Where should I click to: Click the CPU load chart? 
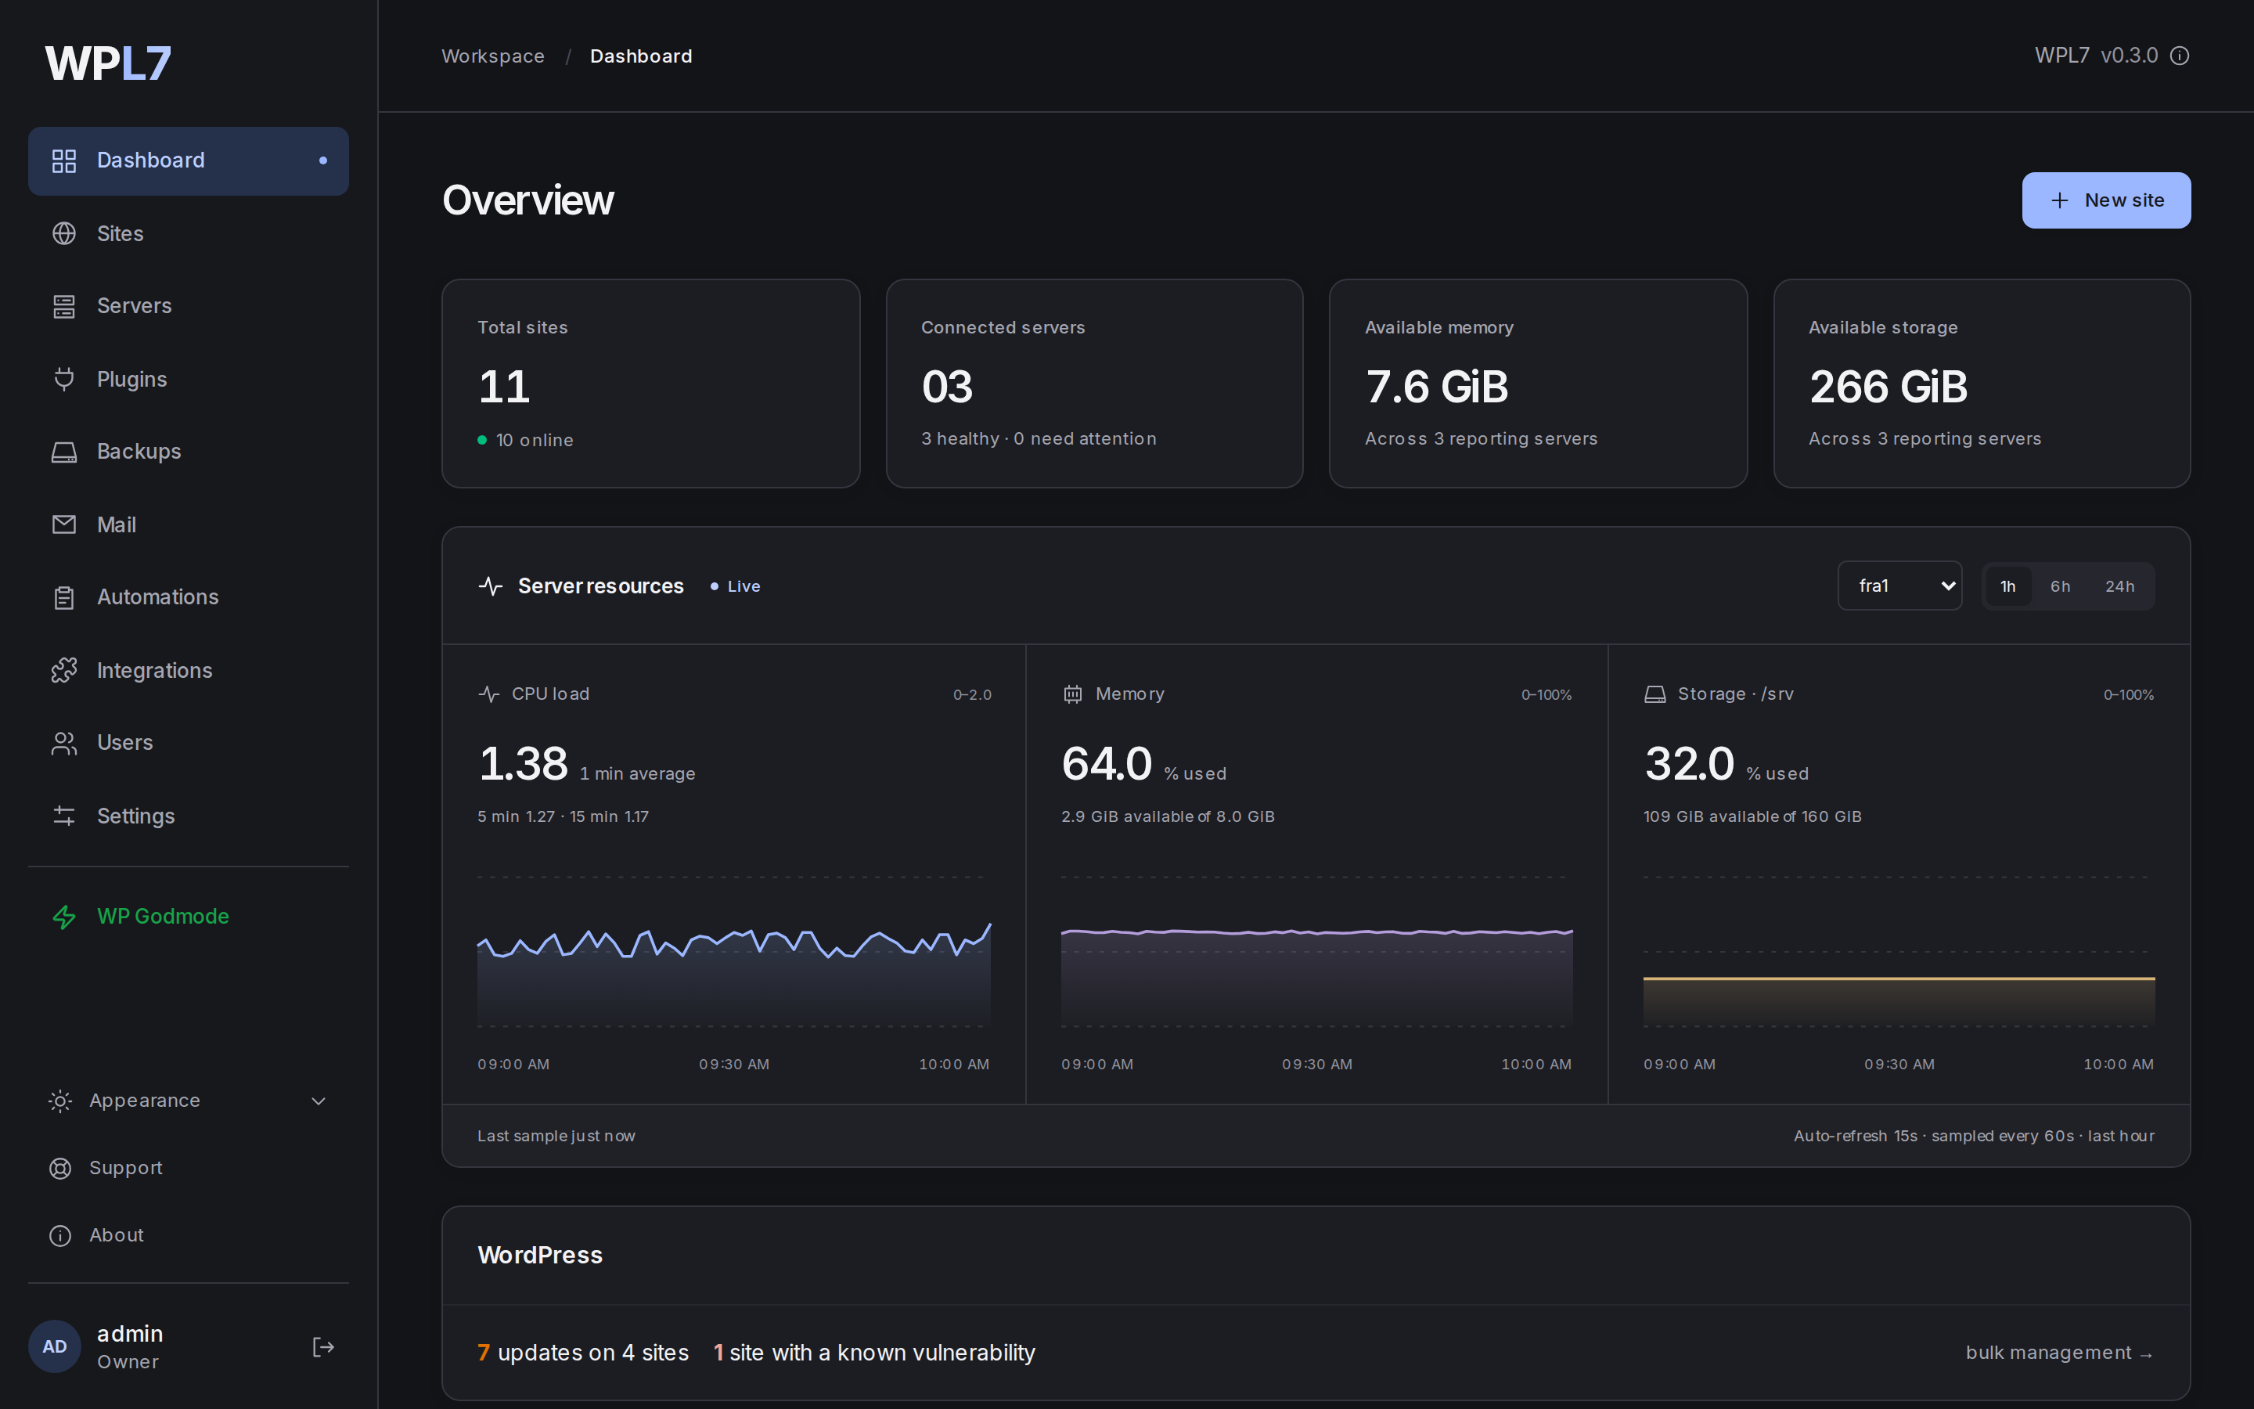pos(734,951)
